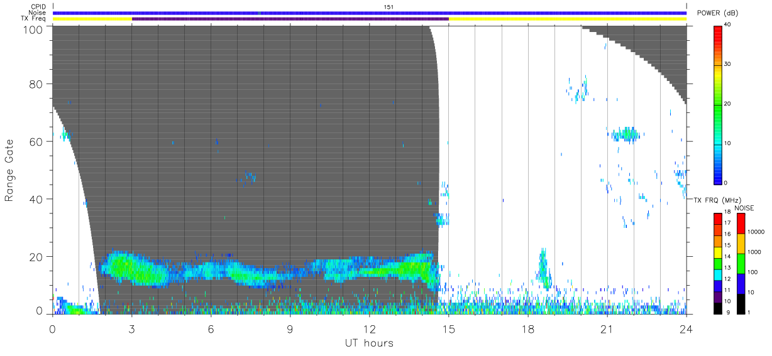Select the 21 tick on UT hours axis
This screenshot has height=356, width=772.
[x=607, y=328]
